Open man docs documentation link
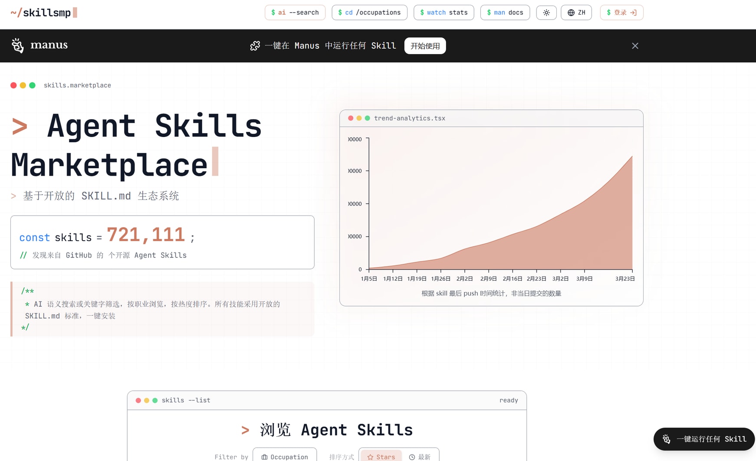Image resolution: width=756 pixels, height=461 pixels. (505, 13)
